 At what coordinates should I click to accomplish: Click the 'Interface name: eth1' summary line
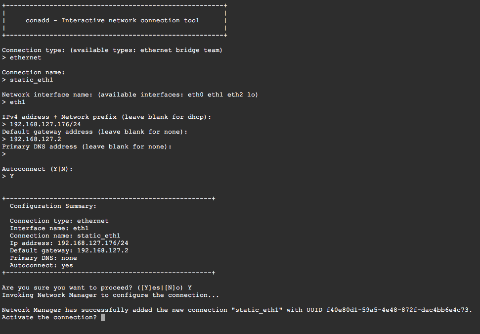[49, 228]
